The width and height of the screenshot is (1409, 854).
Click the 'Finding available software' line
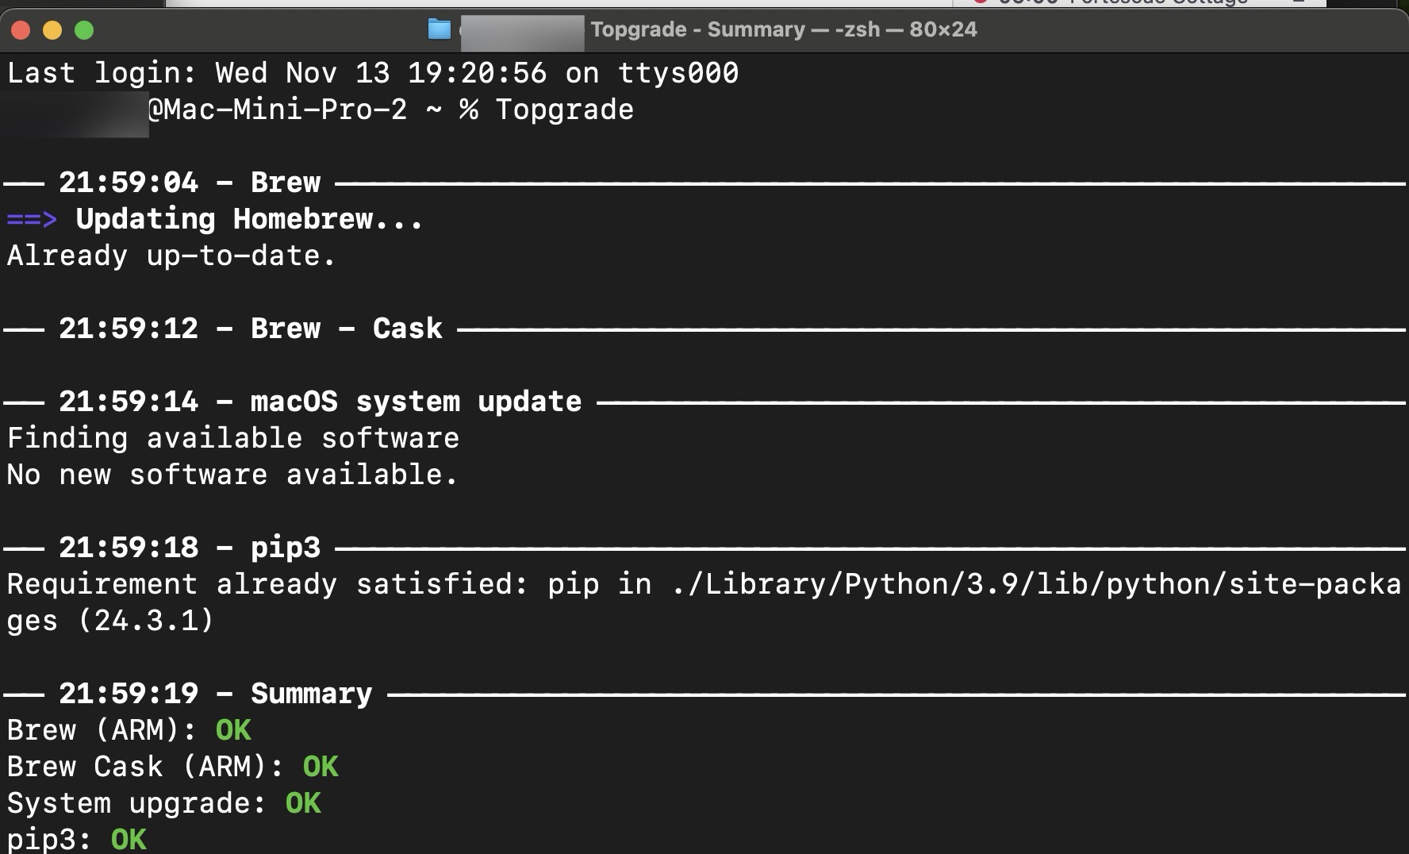233,438
